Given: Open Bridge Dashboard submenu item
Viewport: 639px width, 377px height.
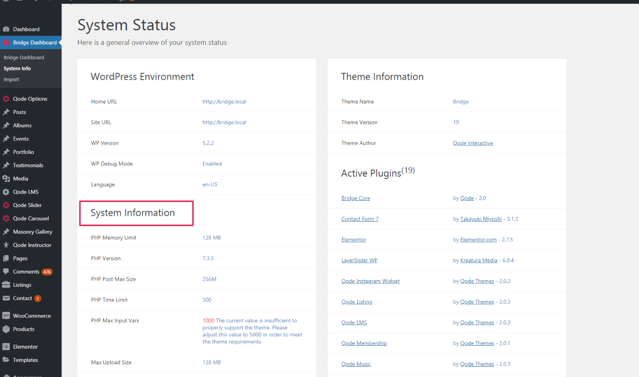Looking at the screenshot, I should 24,57.
